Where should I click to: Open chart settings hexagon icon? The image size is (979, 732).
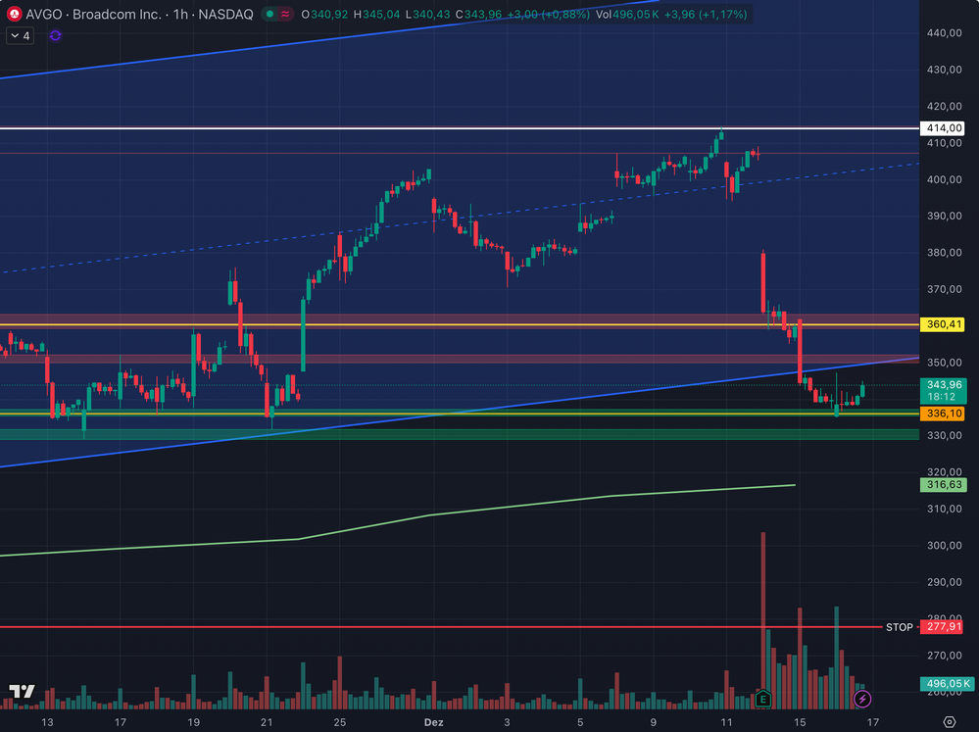949,722
